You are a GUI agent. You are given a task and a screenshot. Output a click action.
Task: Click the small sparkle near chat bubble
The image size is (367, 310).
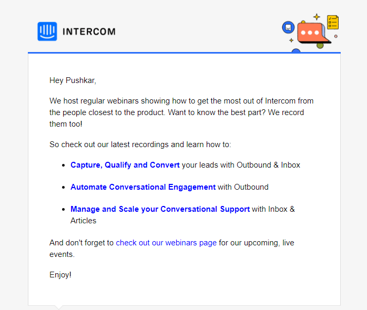291,40
